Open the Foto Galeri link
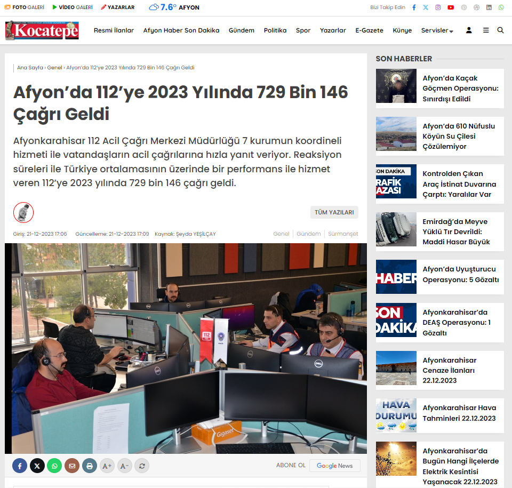 click(x=24, y=7)
